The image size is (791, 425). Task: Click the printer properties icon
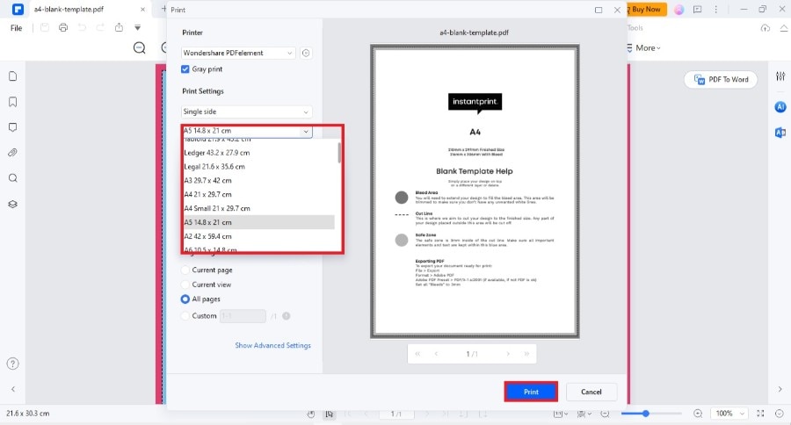tap(306, 53)
